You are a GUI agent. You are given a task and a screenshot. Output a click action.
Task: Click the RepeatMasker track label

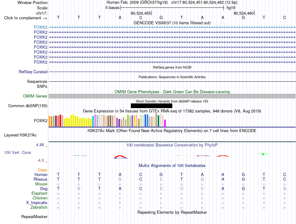tap(34, 217)
